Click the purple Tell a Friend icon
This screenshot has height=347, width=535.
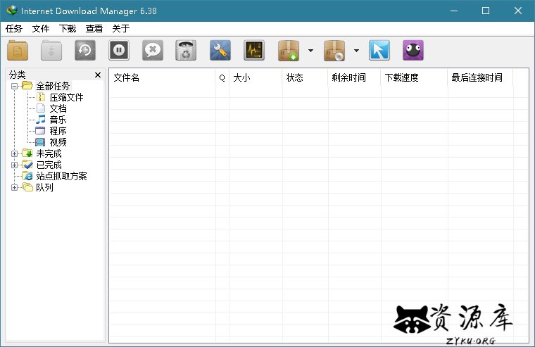(413, 51)
